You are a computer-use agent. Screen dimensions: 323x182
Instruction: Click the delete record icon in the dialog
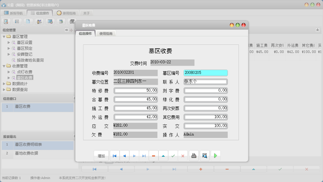[x=154, y=156]
